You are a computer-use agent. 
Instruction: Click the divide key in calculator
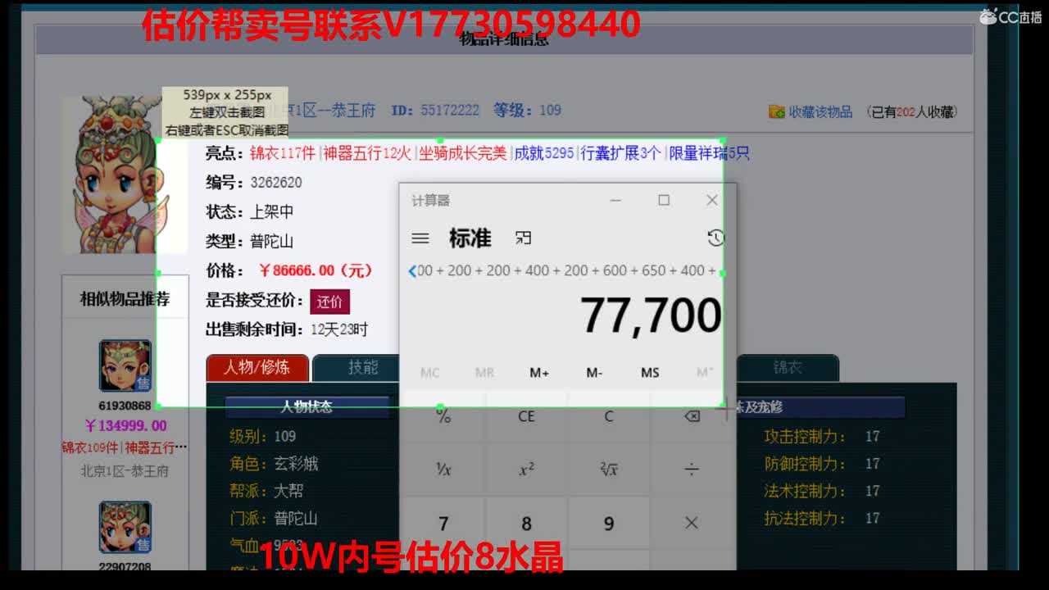692,470
